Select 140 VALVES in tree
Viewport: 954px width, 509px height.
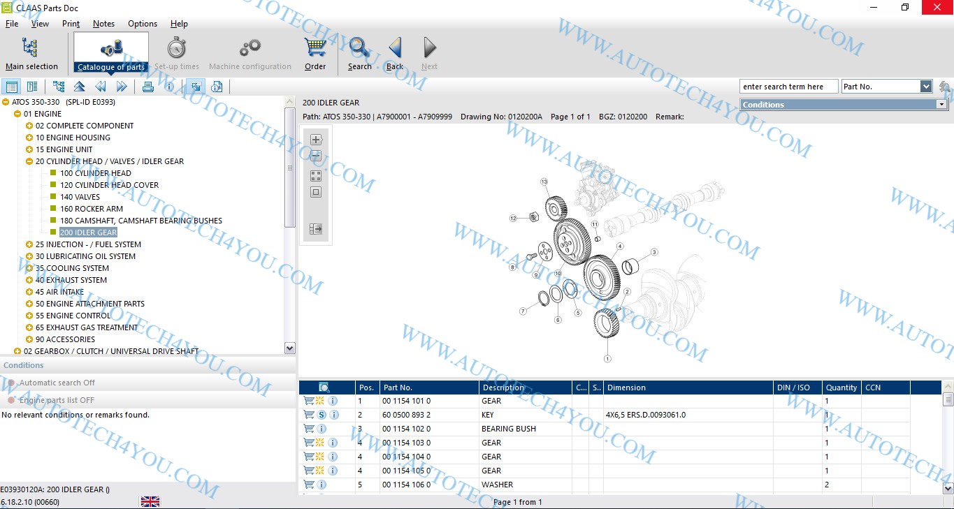coord(80,197)
